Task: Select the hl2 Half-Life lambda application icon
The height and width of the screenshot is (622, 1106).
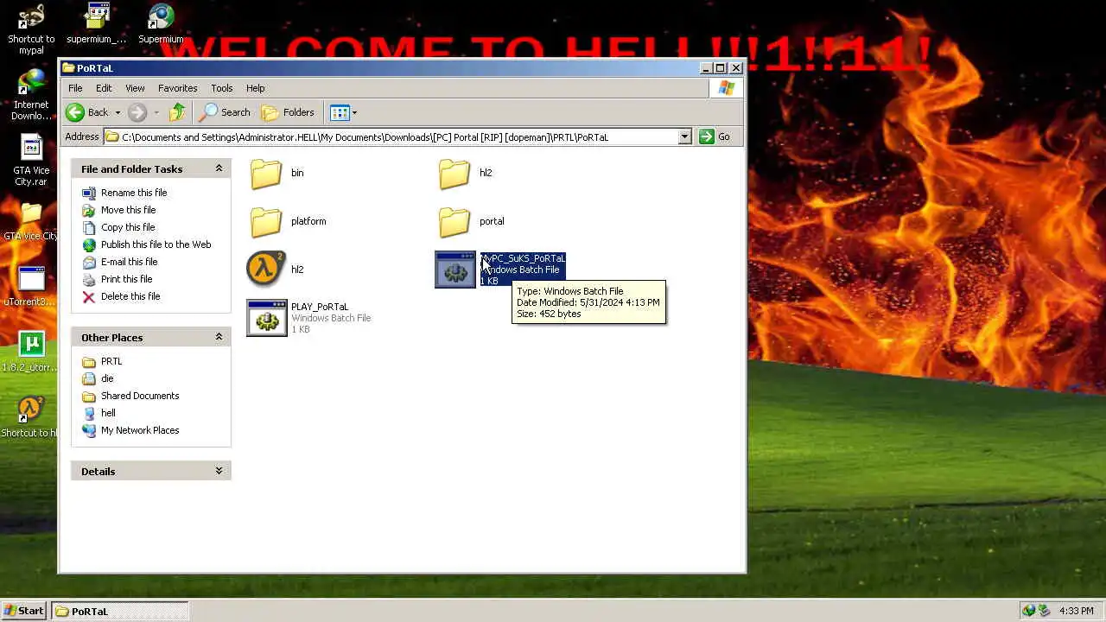Action: click(x=266, y=269)
